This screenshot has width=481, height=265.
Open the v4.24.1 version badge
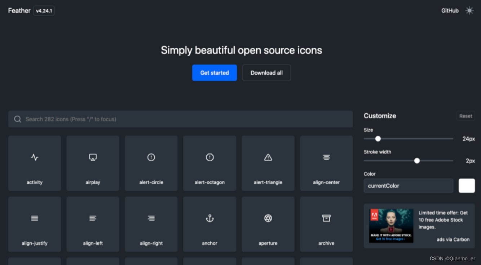coord(44,11)
